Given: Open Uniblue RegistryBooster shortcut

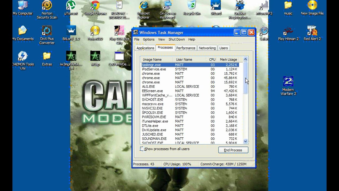Looking at the screenshot, I should pyautogui.click(x=240, y=10).
